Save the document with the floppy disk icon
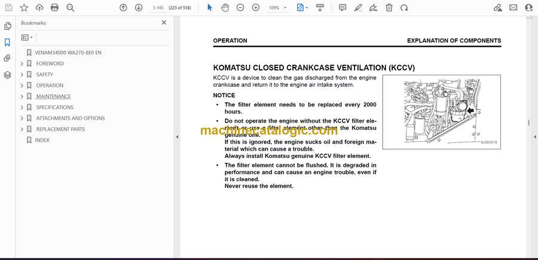The image size is (538, 260). [x=8, y=8]
